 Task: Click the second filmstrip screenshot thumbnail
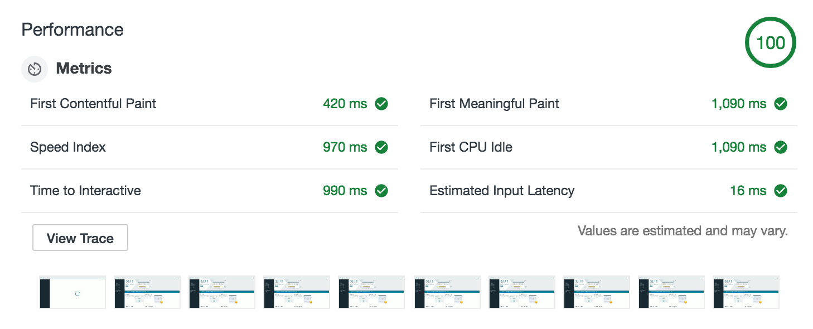coord(147,292)
